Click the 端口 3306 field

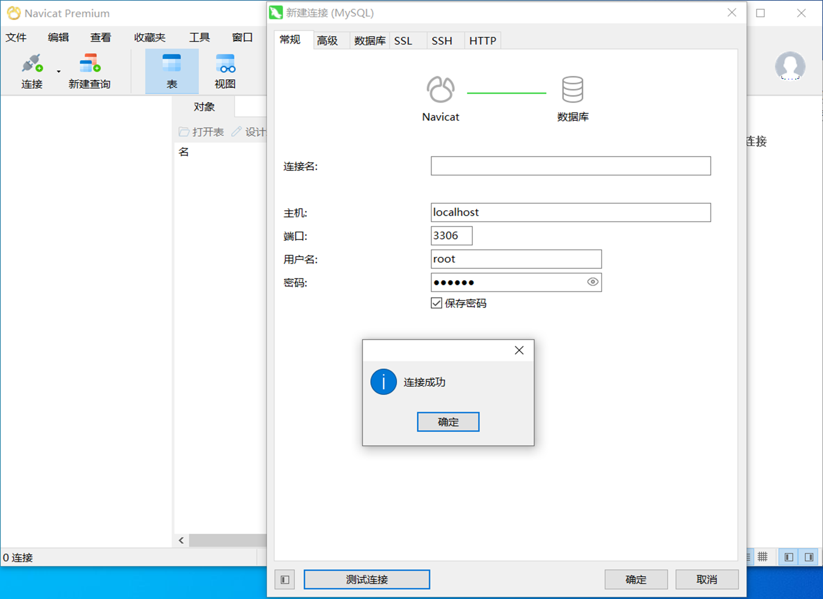coord(452,236)
